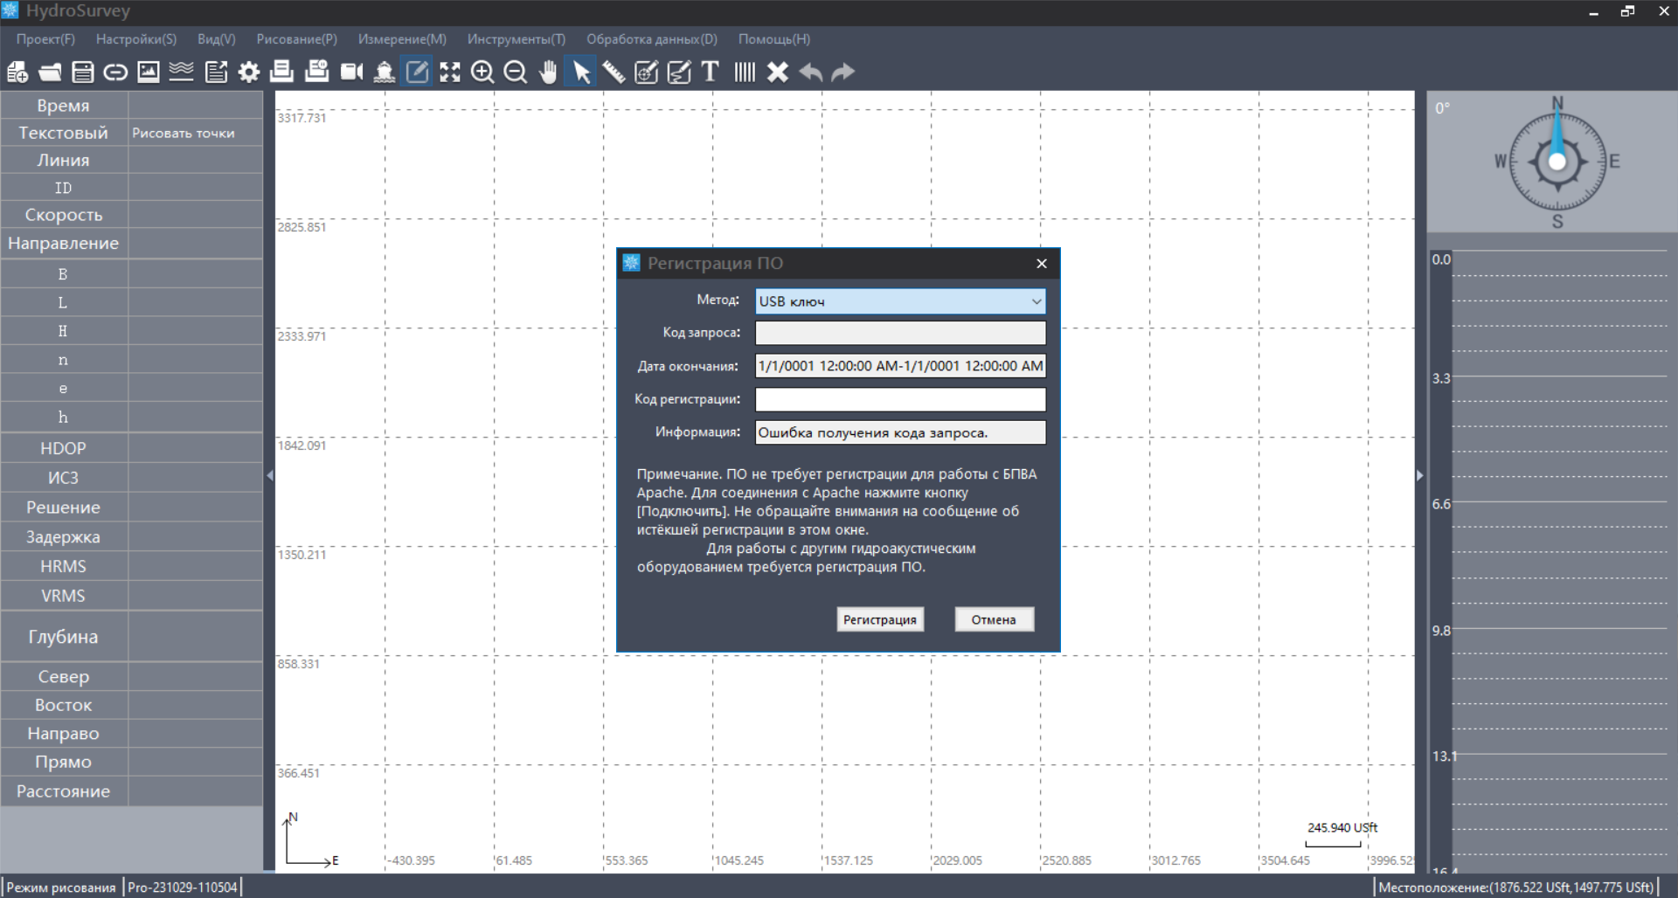Click the delete X toolbar icon
Image resolution: width=1678 pixels, height=898 pixels.
pos(778,72)
